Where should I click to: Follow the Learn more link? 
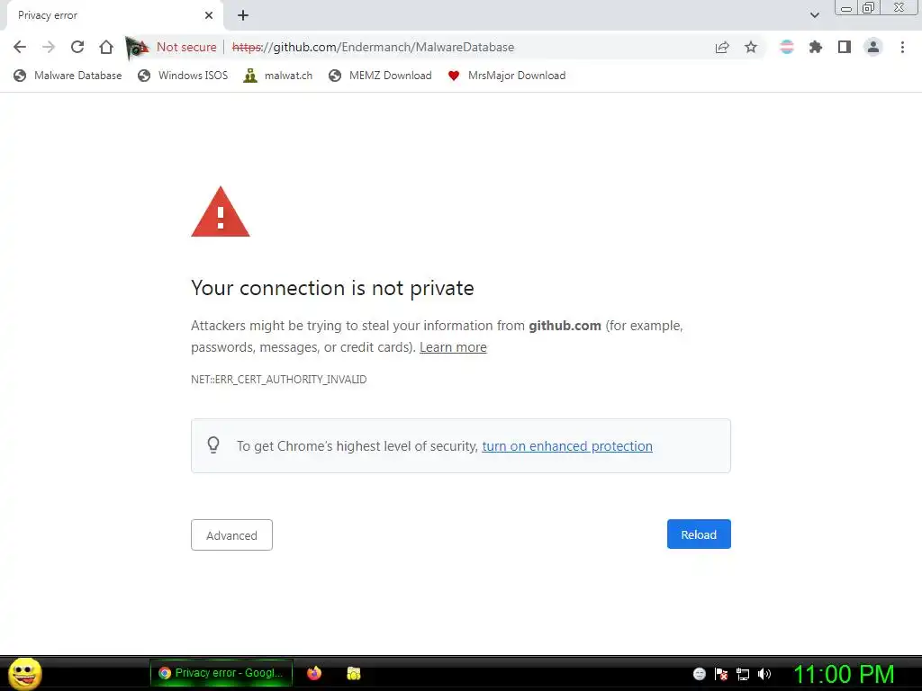pos(453,347)
